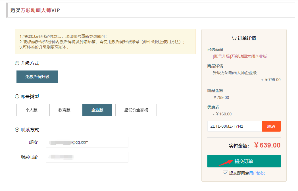This screenshot has width=298, height=191.
Task: Click the payable amount ￥639.00
Action: (x=267, y=145)
